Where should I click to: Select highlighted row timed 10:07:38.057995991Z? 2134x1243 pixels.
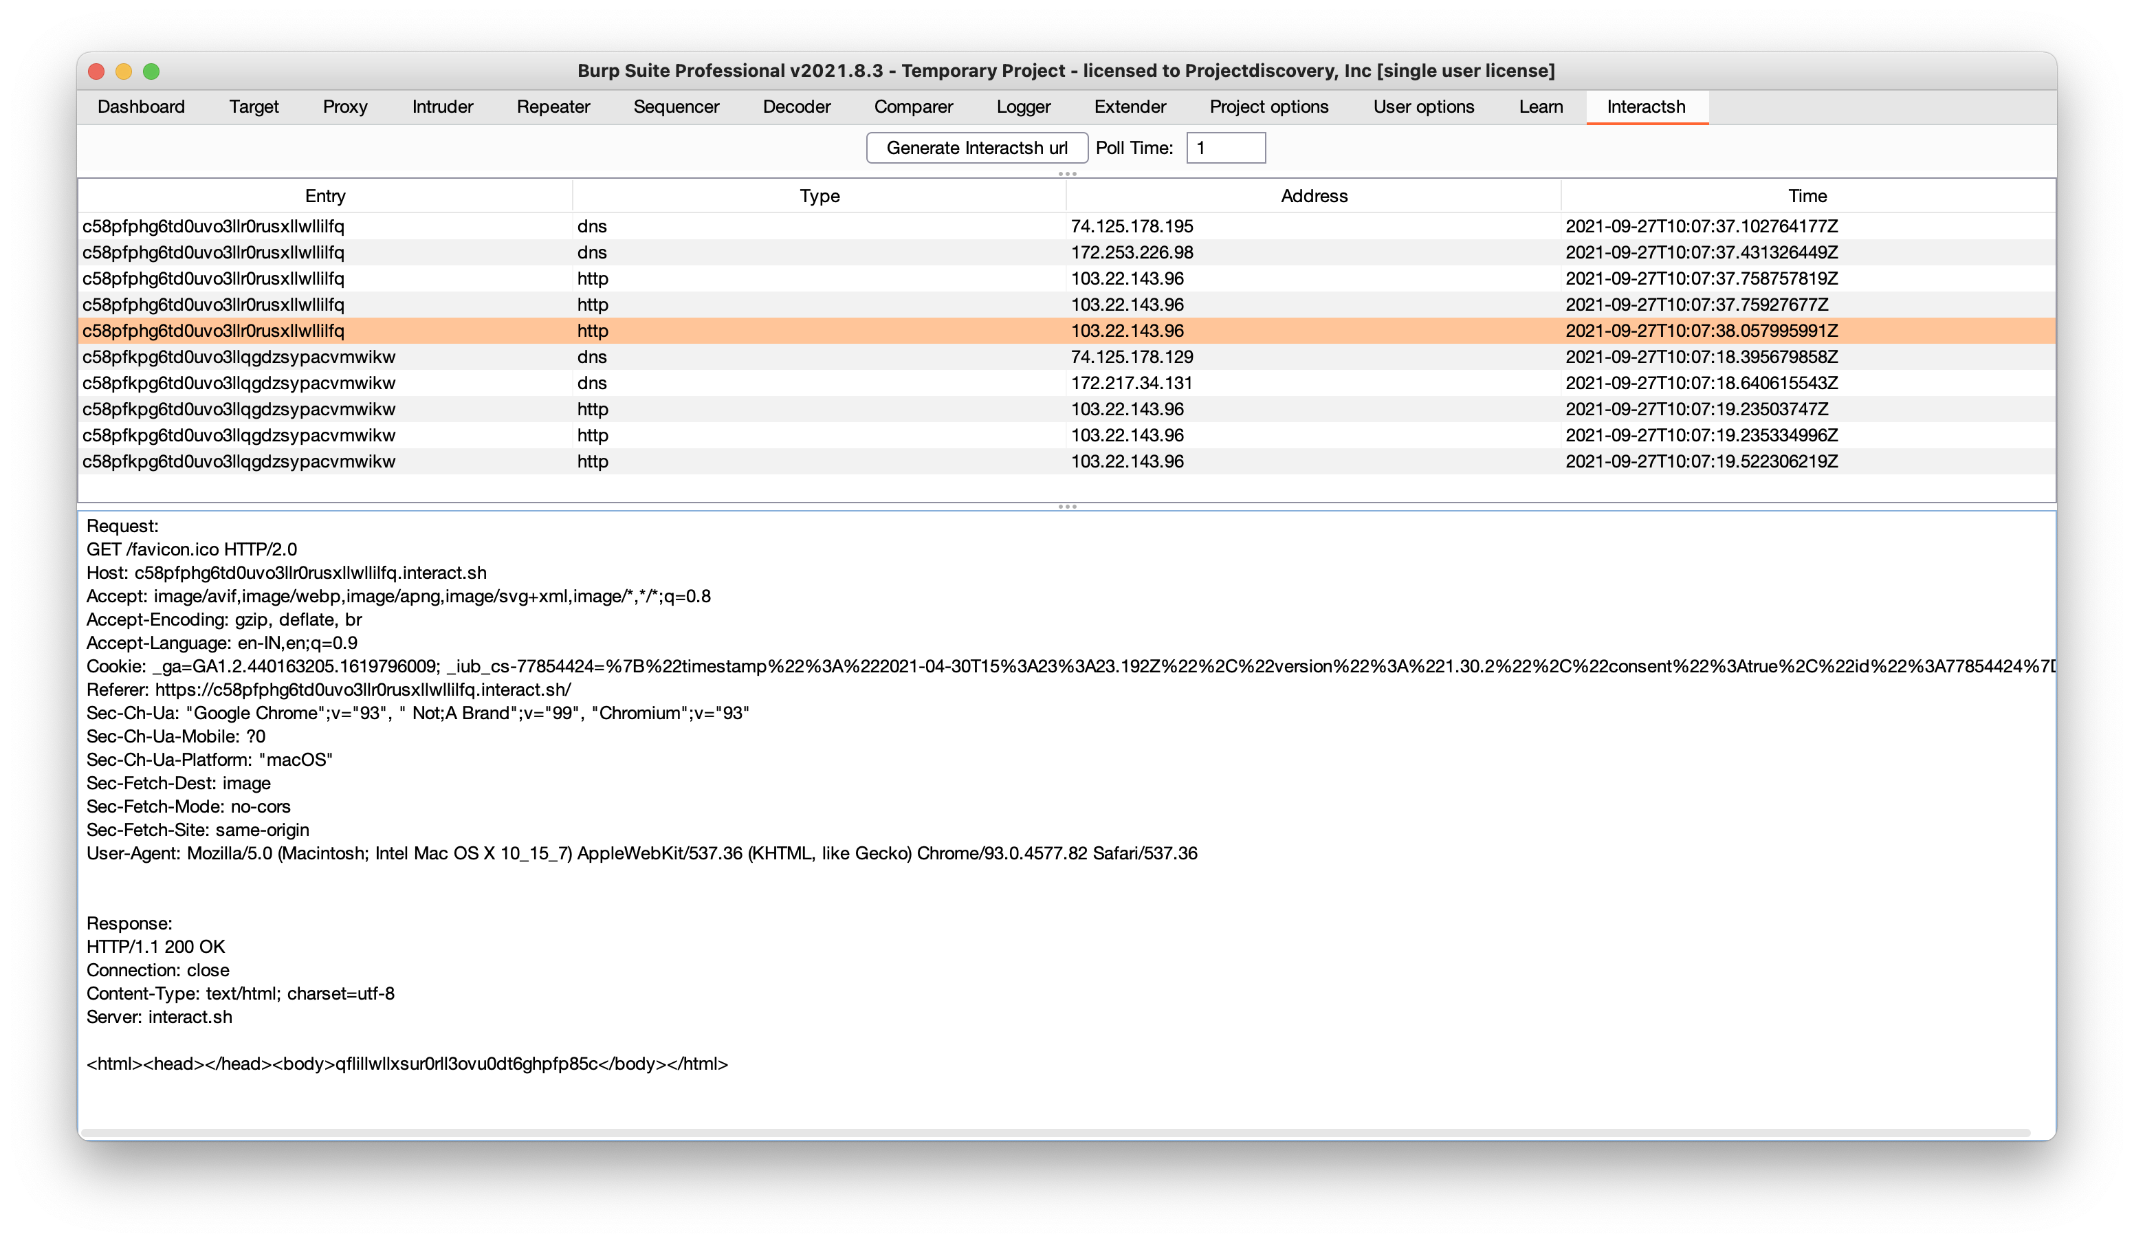pos(1067,331)
